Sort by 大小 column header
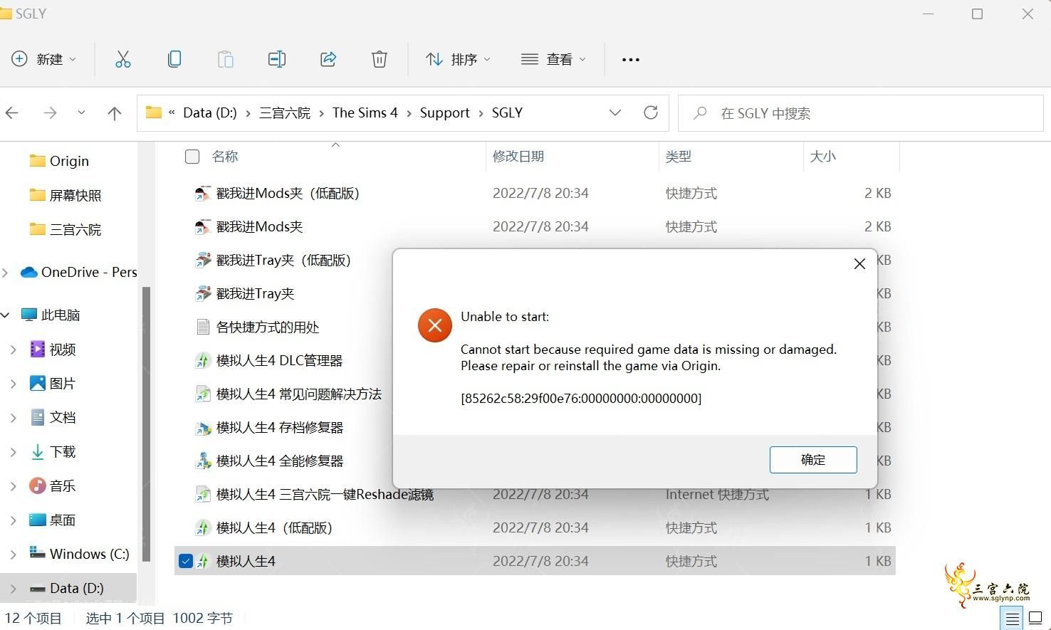 823,157
